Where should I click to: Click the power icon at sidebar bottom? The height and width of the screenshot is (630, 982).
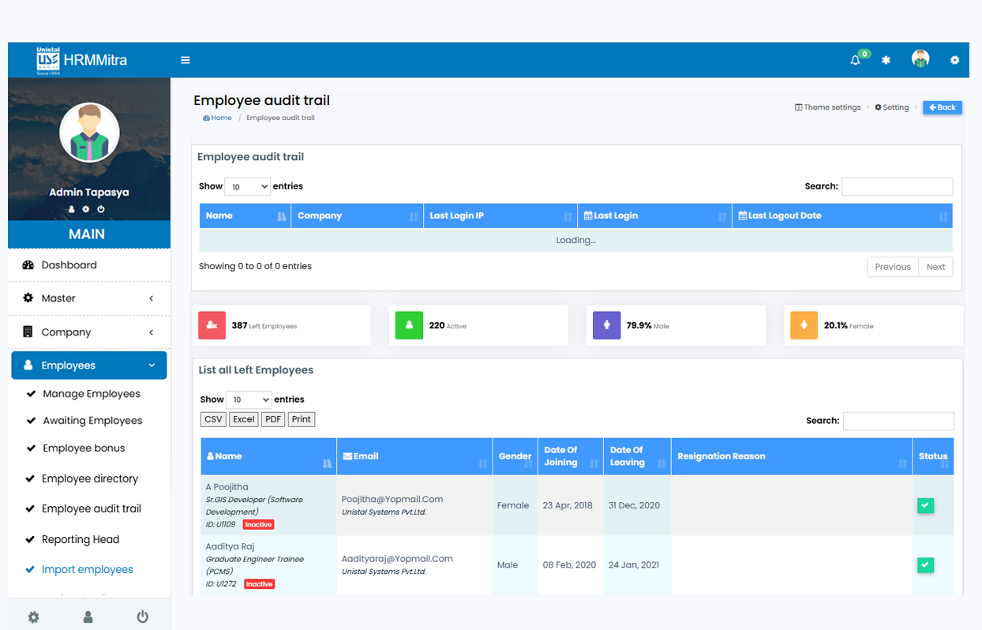(142, 617)
